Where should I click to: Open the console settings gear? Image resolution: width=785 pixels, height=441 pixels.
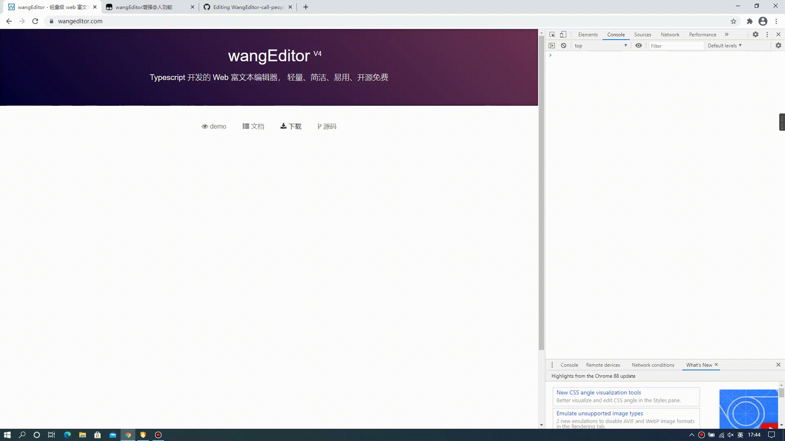point(778,45)
